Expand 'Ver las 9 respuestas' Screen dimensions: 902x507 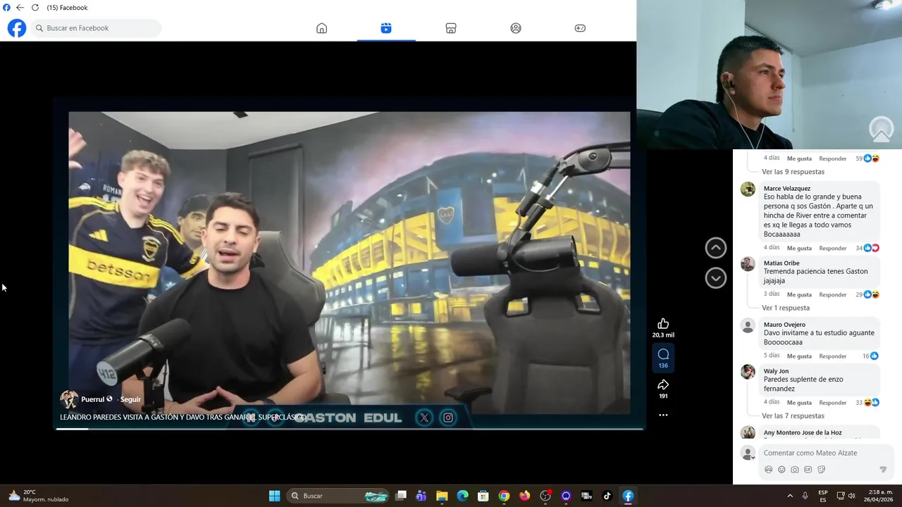(x=793, y=172)
